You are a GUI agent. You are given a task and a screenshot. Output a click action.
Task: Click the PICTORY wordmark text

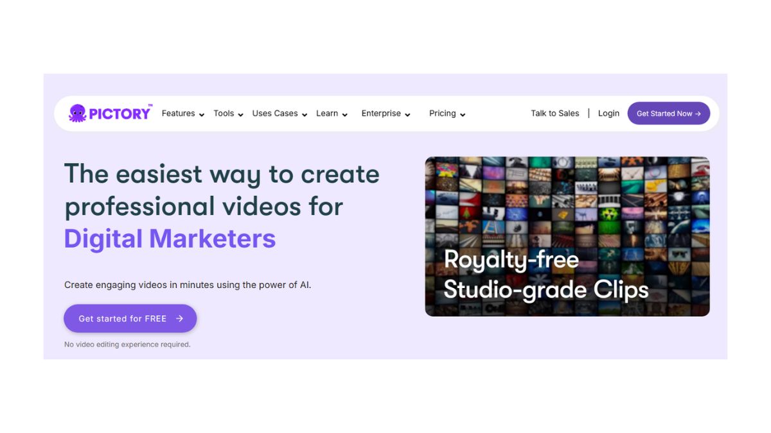tap(120, 114)
